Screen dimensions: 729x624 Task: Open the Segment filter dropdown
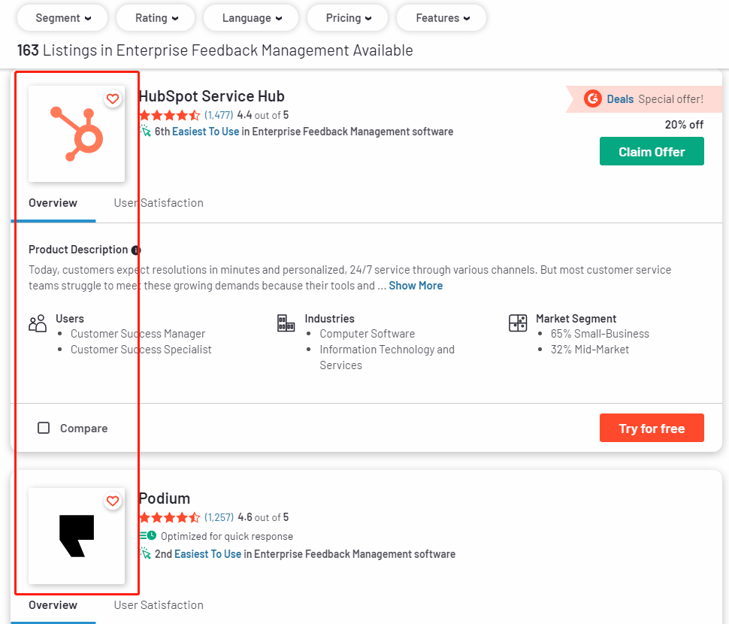[64, 18]
